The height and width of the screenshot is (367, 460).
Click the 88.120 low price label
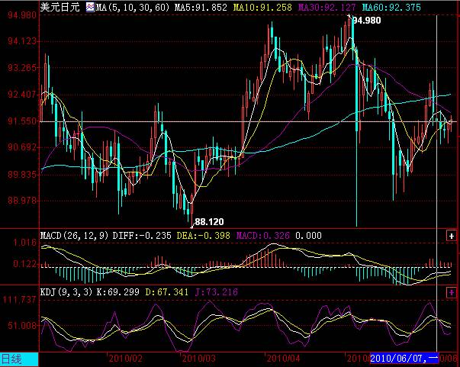(x=210, y=221)
